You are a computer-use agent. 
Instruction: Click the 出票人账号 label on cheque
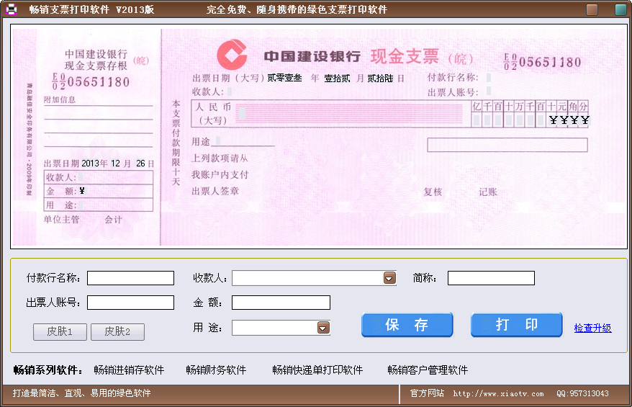453,92
